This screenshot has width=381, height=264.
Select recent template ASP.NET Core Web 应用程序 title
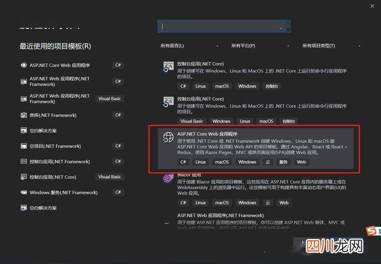pyautogui.click(x=60, y=65)
